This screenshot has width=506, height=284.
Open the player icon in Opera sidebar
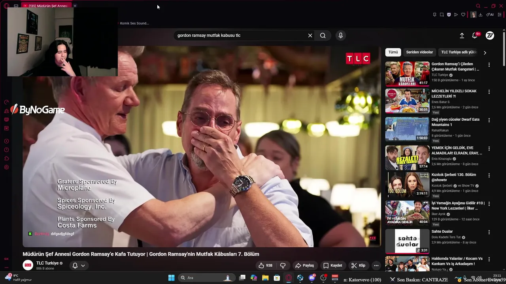pyautogui.click(x=6, y=141)
